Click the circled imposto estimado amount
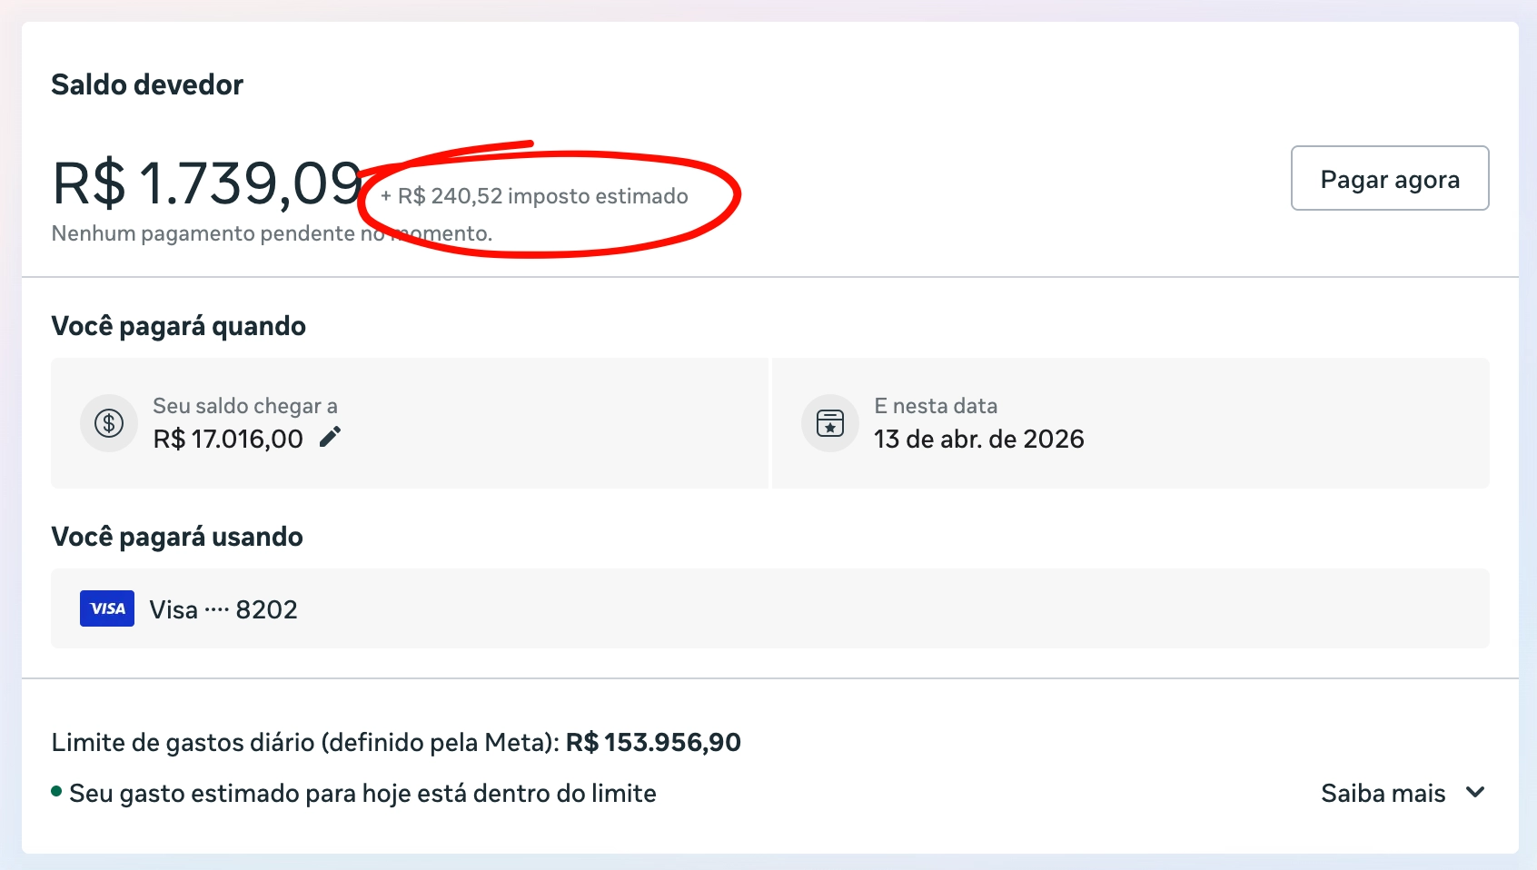Image resolution: width=1537 pixels, height=870 pixels. 534,194
